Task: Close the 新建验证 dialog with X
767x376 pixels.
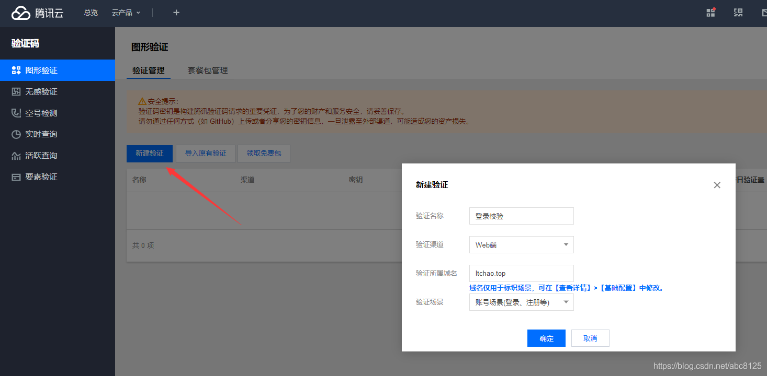Action: click(x=717, y=185)
